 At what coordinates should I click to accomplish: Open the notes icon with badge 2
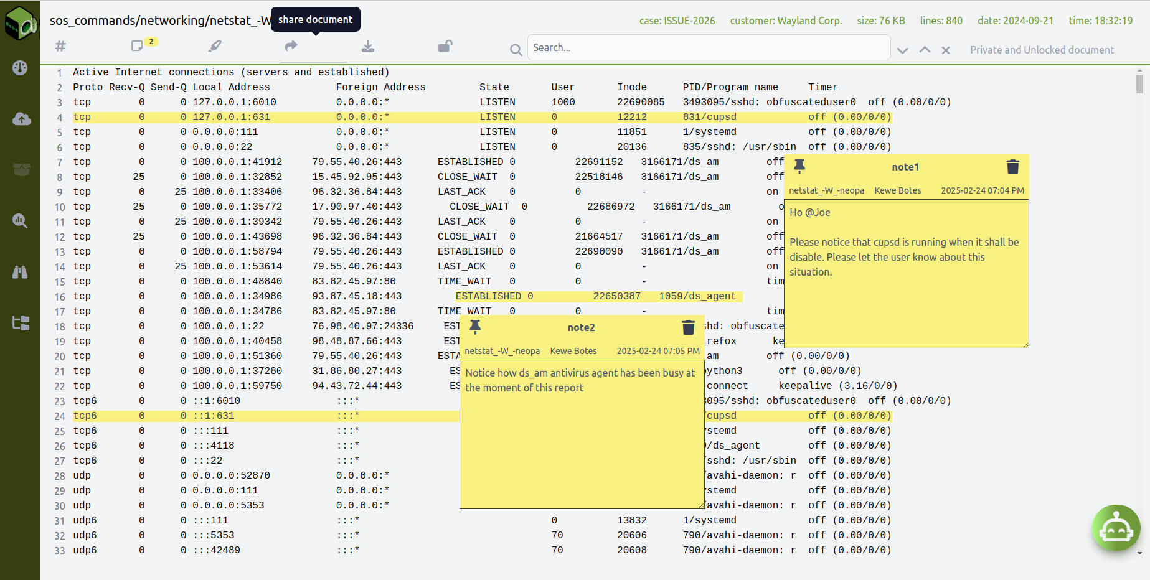coord(137,46)
